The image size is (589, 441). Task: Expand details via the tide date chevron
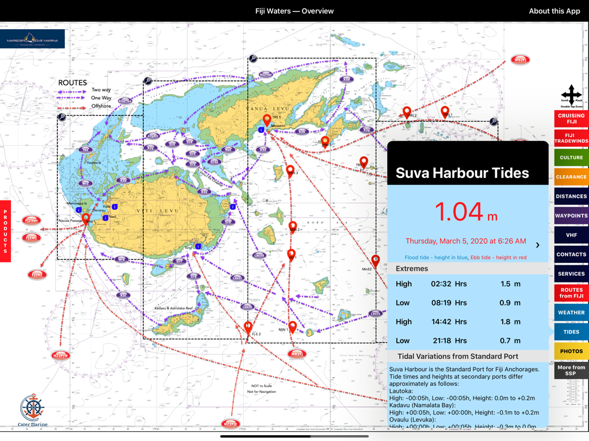[538, 243]
